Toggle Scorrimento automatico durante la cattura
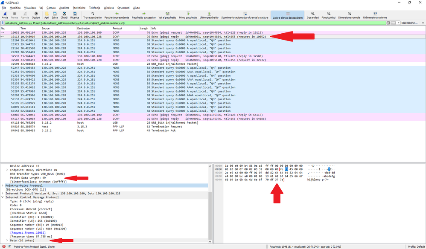Screen dimensions: 426x249 tap(245, 15)
